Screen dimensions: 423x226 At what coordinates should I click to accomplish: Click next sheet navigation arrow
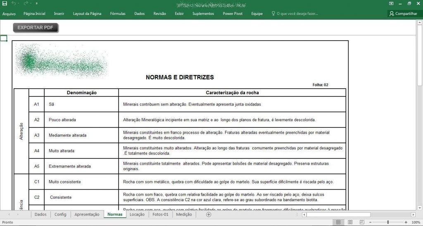click(18, 214)
